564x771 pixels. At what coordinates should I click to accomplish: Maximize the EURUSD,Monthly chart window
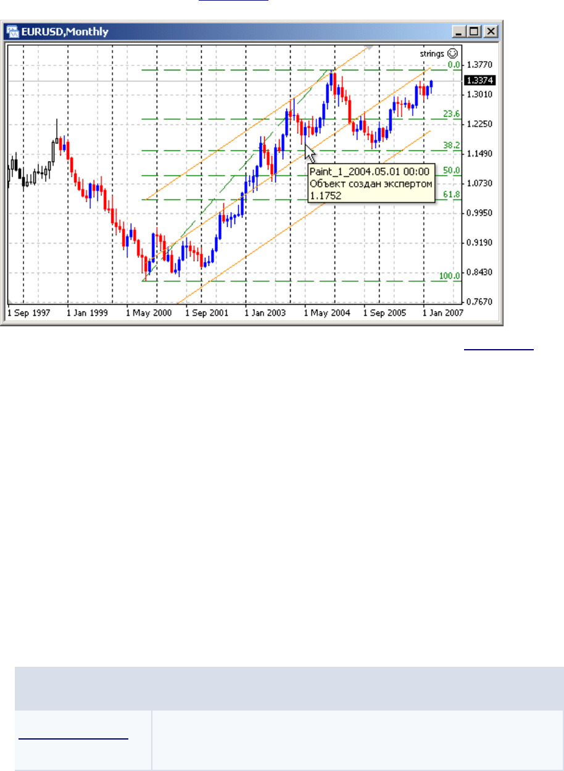474,31
